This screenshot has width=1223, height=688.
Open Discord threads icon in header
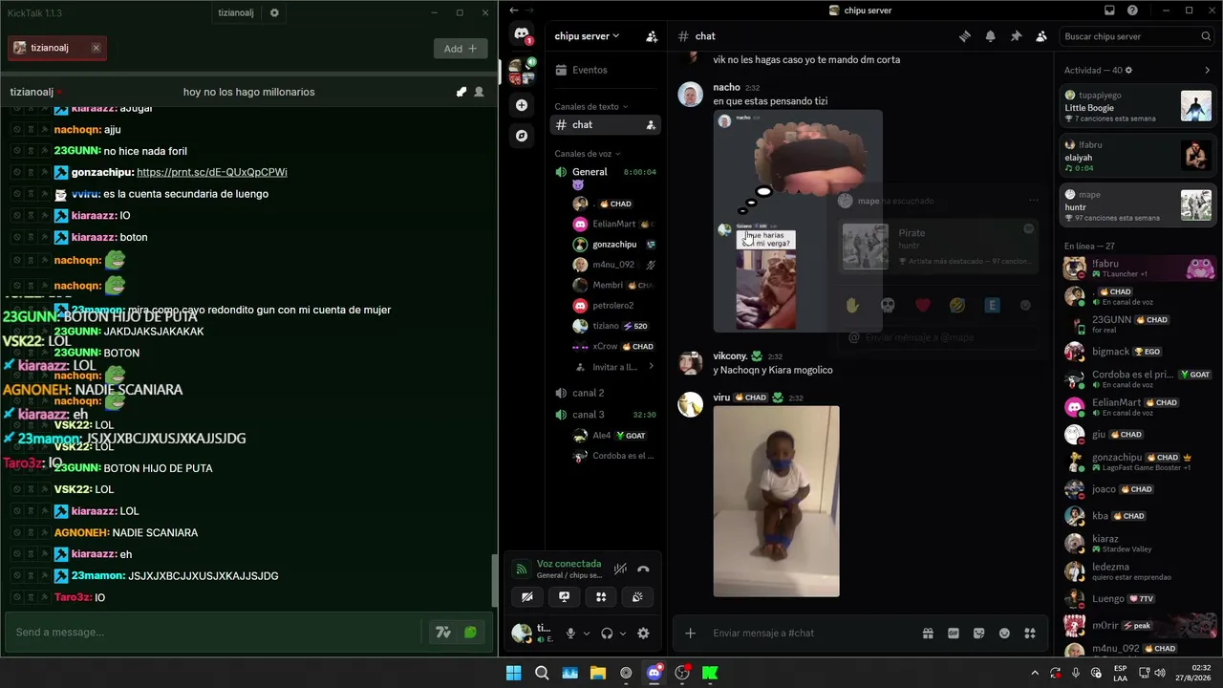click(965, 36)
